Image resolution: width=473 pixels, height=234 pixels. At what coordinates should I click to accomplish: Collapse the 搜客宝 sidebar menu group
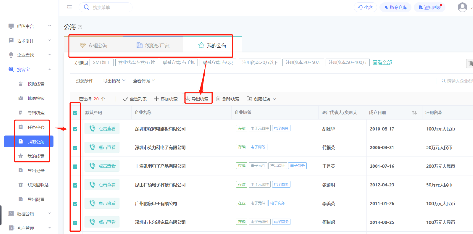click(x=50, y=70)
